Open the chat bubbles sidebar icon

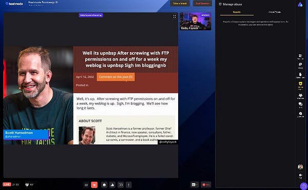tap(300, 105)
